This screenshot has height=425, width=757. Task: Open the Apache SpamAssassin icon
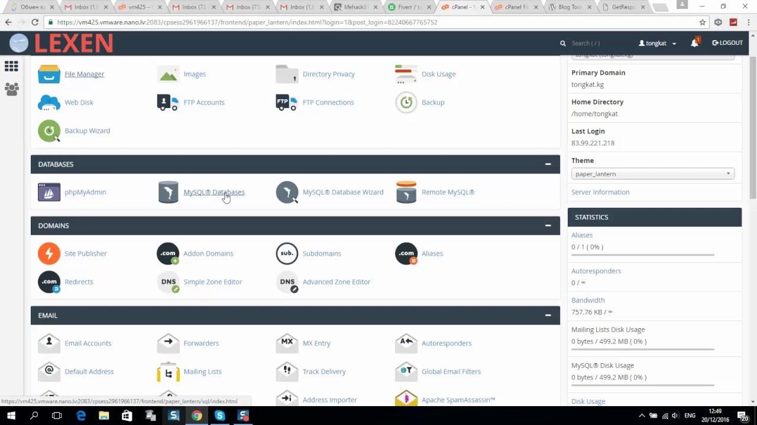(x=406, y=398)
